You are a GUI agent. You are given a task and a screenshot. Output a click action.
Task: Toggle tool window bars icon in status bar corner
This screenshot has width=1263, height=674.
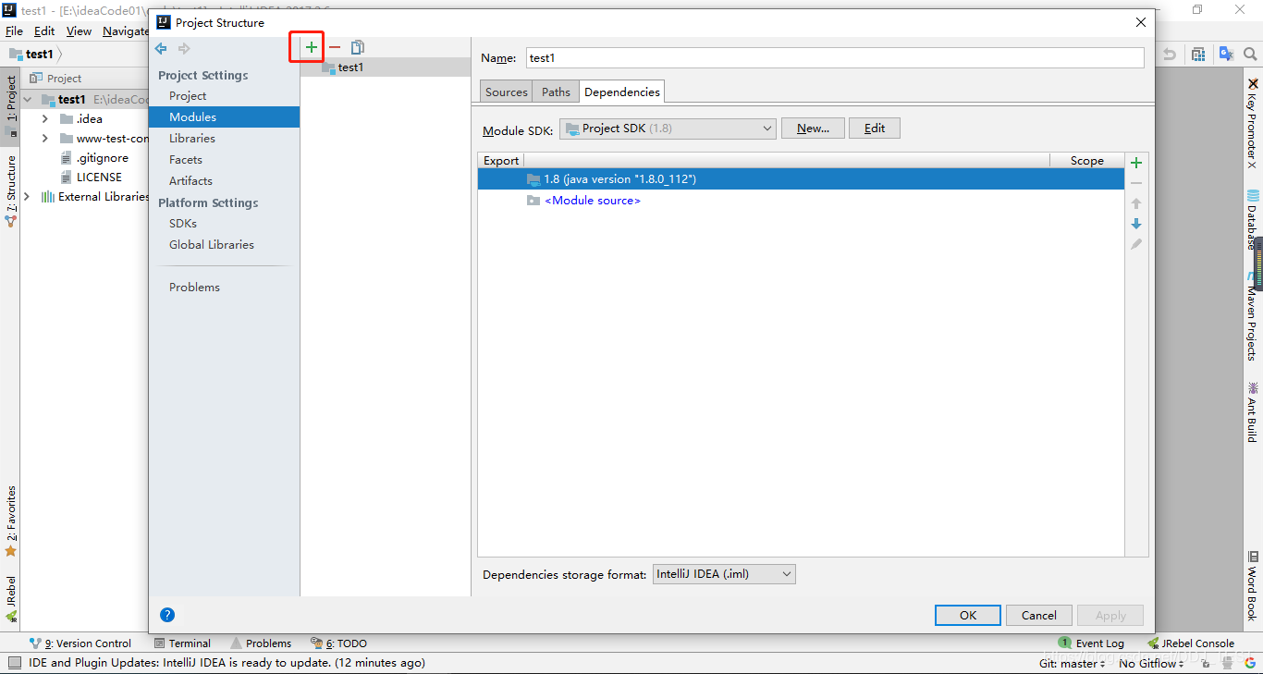[14, 663]
